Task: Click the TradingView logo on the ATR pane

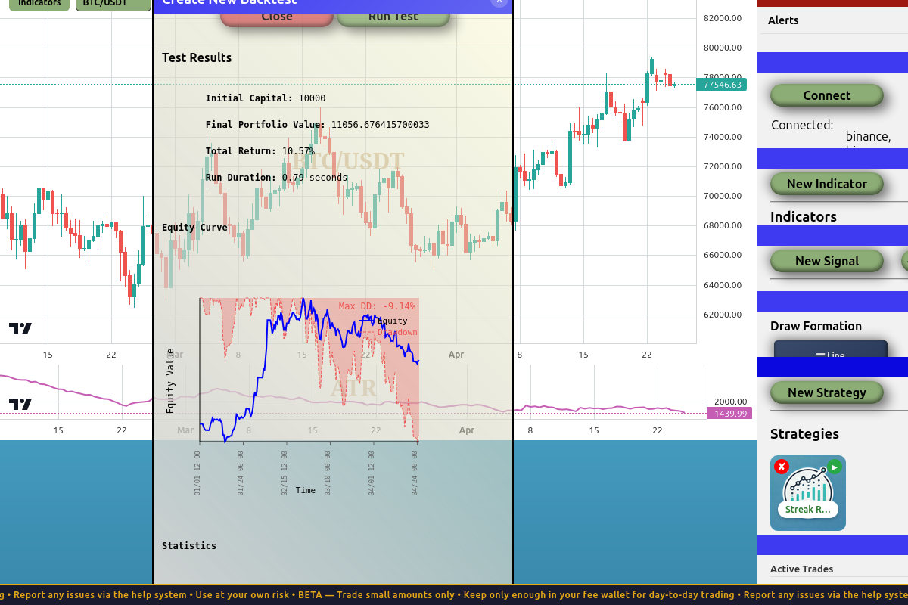Action: tap(20, 404)
